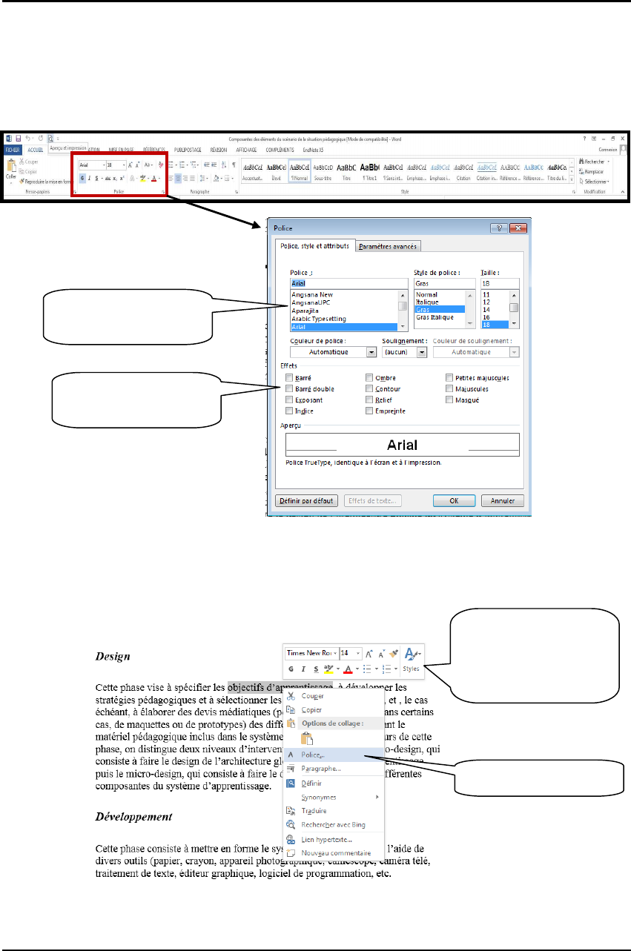The width and height of the screenshot is (631, 951).
Task: Open mini toolbar Times New Roman font dropdown
Action: click(x=335, y=653)
